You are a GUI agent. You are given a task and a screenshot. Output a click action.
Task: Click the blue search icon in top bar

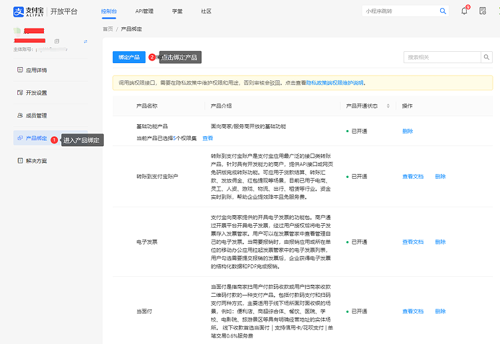pyautogui.click(x=443, y=11)
